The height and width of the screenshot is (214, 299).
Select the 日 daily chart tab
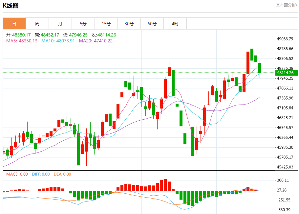click(14, 24)
